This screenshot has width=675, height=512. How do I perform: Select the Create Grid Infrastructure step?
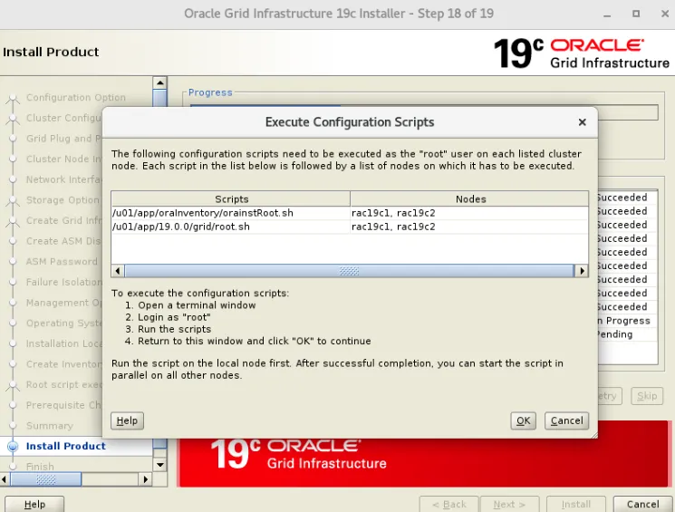pyautogui.click(x=63, y=220)
